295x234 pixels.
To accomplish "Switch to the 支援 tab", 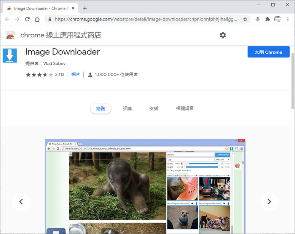I will tap(154, 109).
